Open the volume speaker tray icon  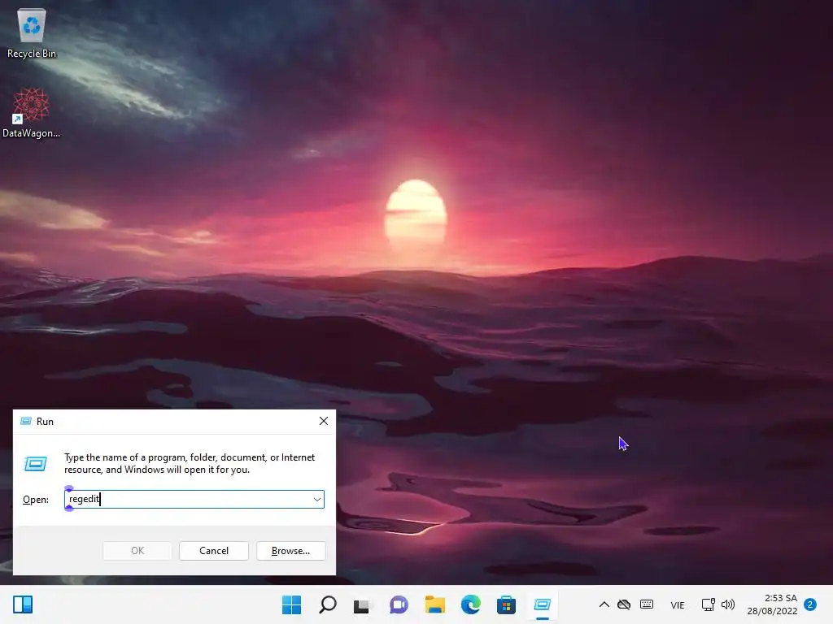click(x=728, y=604)
